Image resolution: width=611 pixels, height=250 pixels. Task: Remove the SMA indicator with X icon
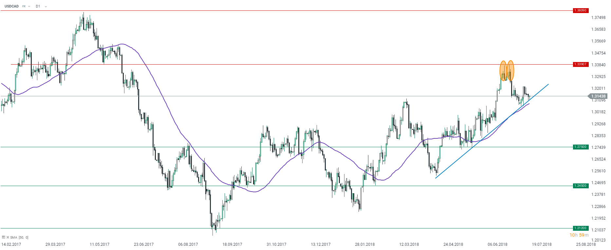[x=8, y=237]
